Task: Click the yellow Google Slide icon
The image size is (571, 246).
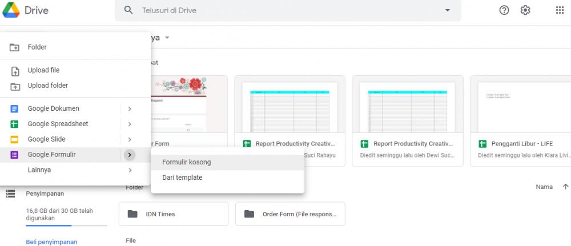Action: point(14,139)
